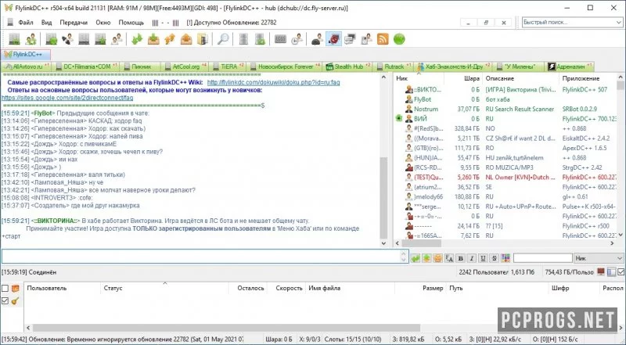
Task: Click the overlapping monitors toolbar icon
Action: pyautogui.click(x=350, y=39)
